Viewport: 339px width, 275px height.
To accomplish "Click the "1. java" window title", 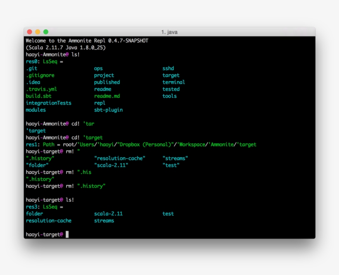I will coord(169,32).
